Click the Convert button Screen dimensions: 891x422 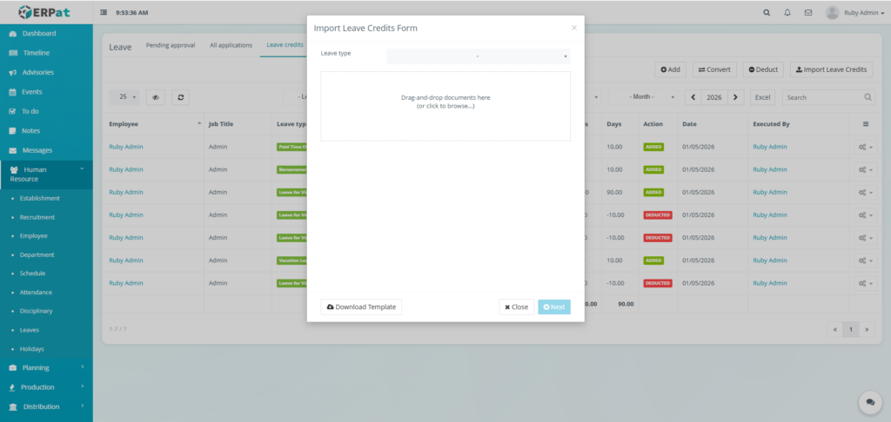point(714,69)
